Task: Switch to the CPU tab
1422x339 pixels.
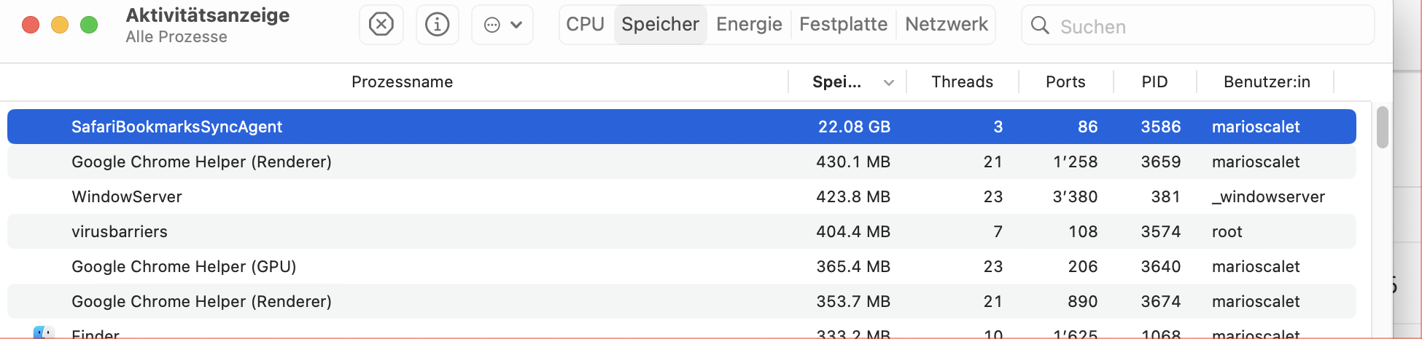Action: pos(586,25)
